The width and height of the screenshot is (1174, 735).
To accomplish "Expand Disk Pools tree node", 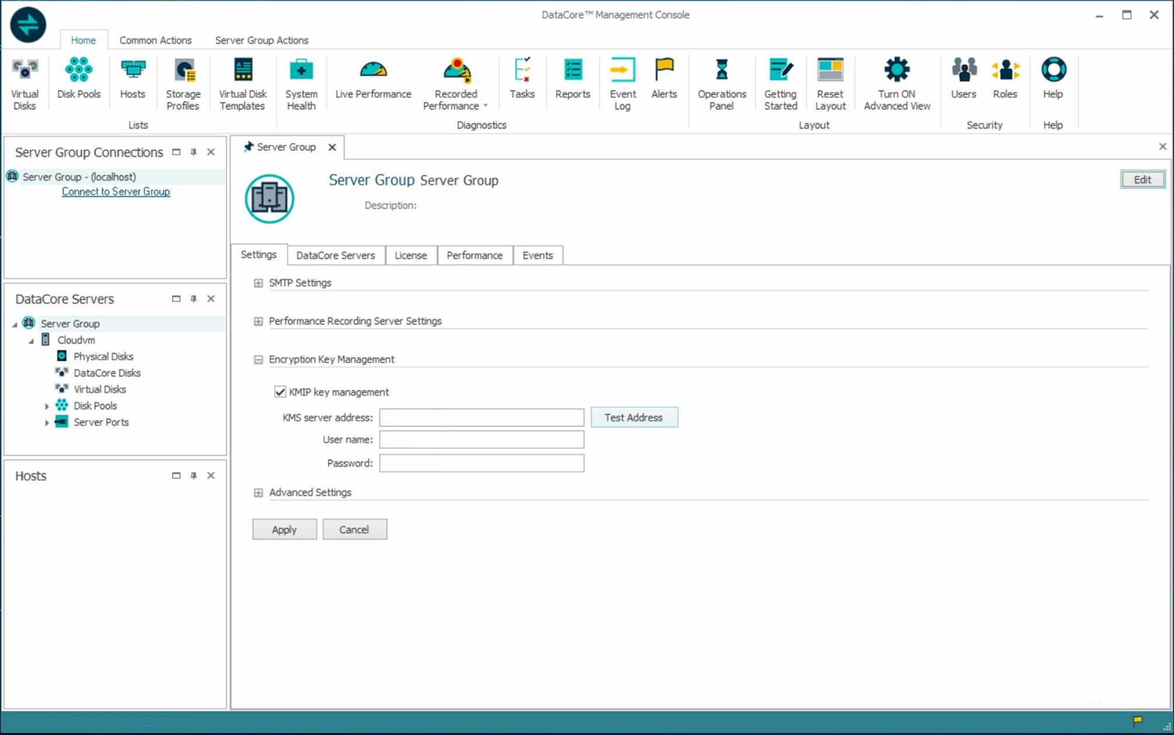I will click(x=47, y=406).
